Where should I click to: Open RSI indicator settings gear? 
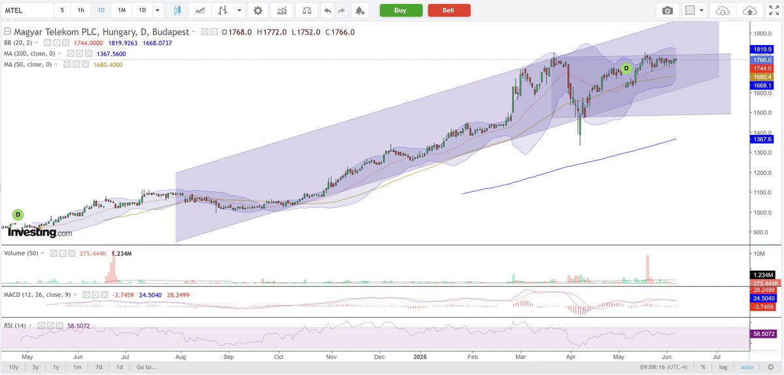pyautogui.click(x=50, y=325)
